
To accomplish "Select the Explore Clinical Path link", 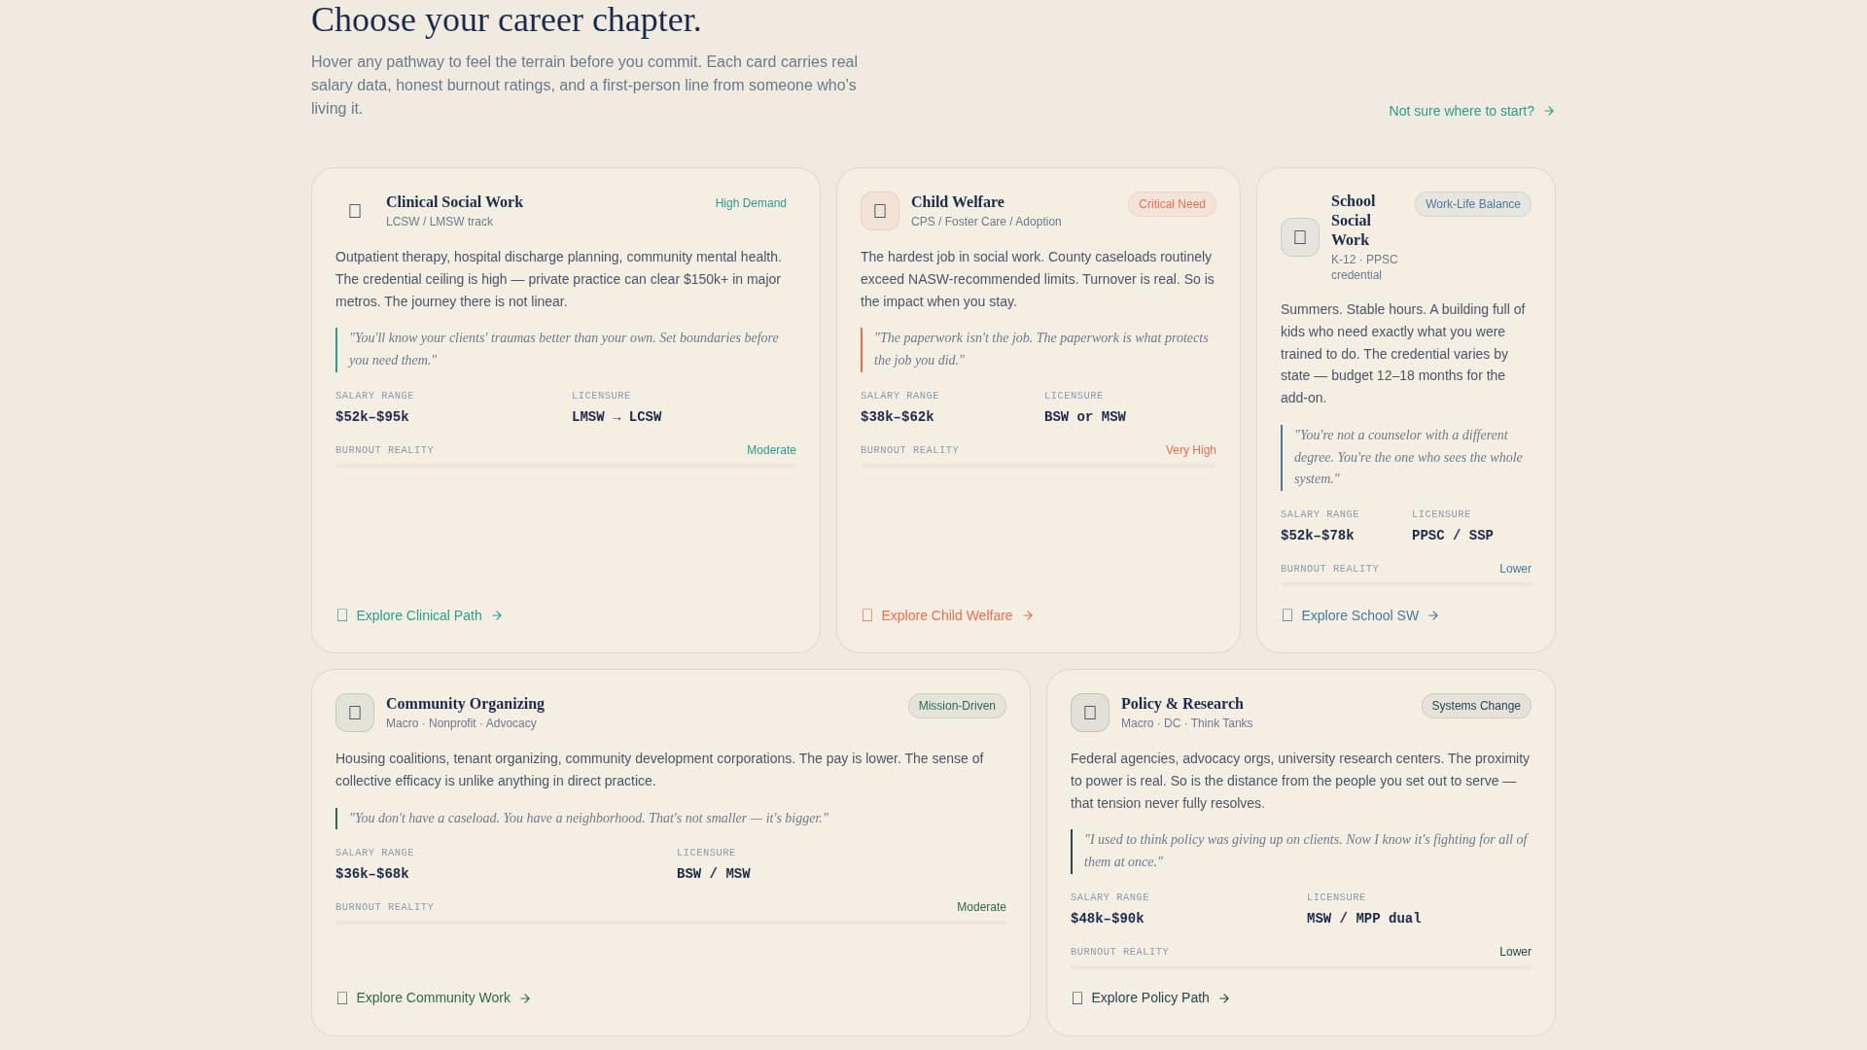I will tap(419, 615).
